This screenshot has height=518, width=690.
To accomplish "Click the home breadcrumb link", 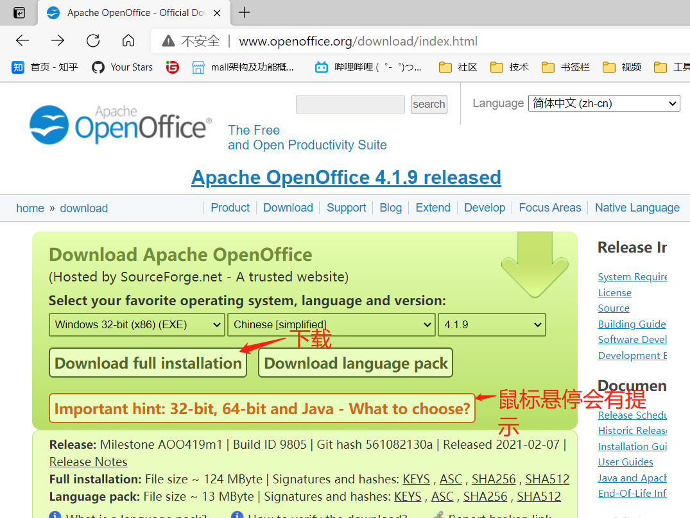I will click(x=30, y=208).
